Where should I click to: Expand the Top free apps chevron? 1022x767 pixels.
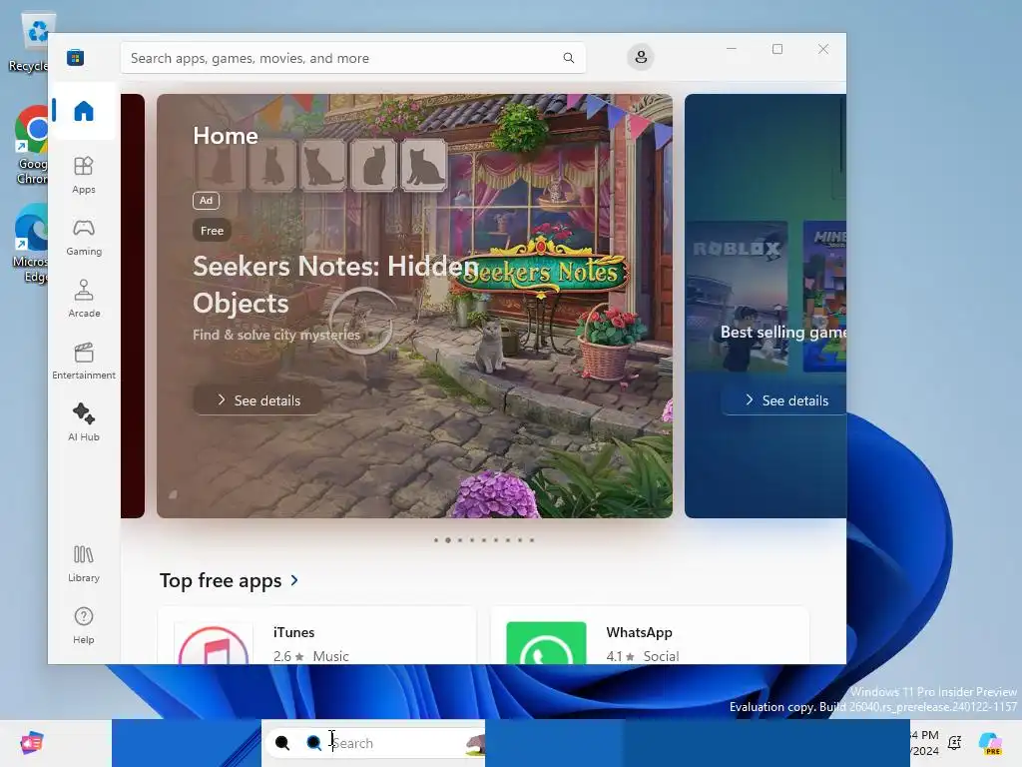[x=294, y=580]
